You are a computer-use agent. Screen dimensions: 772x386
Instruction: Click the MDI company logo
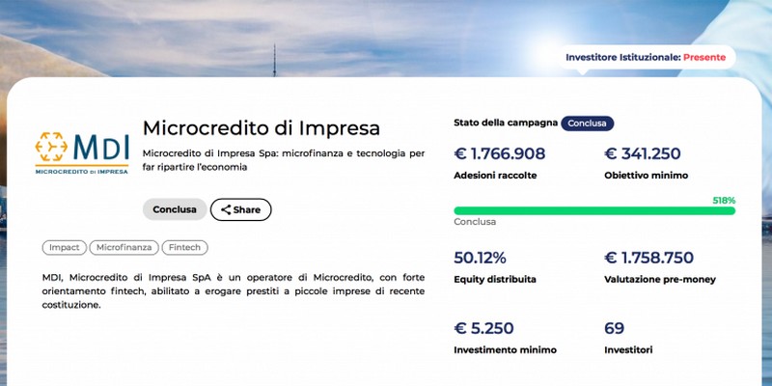click(x=82, y=152)
